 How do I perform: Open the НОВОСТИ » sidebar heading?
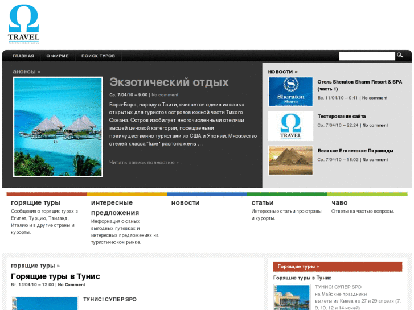[x=283, y=72]
